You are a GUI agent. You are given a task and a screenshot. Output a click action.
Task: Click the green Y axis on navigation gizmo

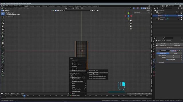coord(128,13)
